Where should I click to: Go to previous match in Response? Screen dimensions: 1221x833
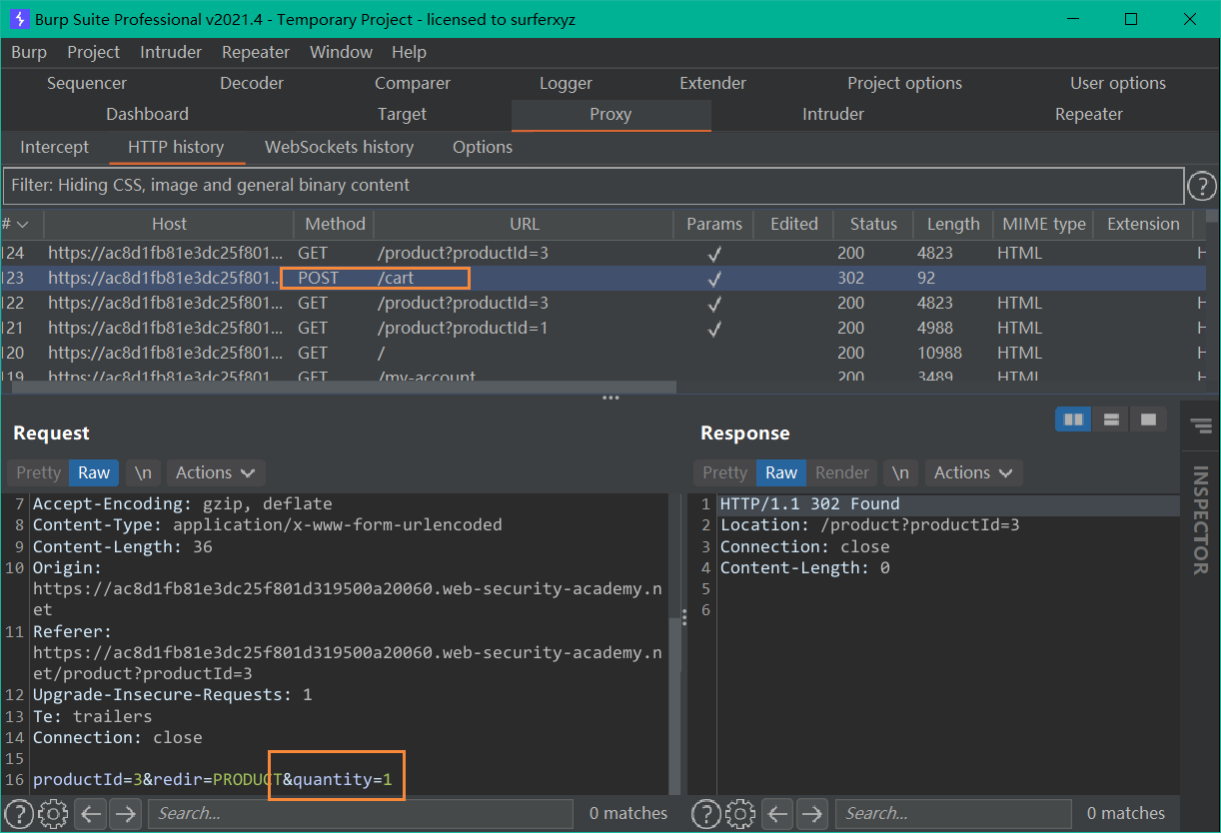[778, 813]
